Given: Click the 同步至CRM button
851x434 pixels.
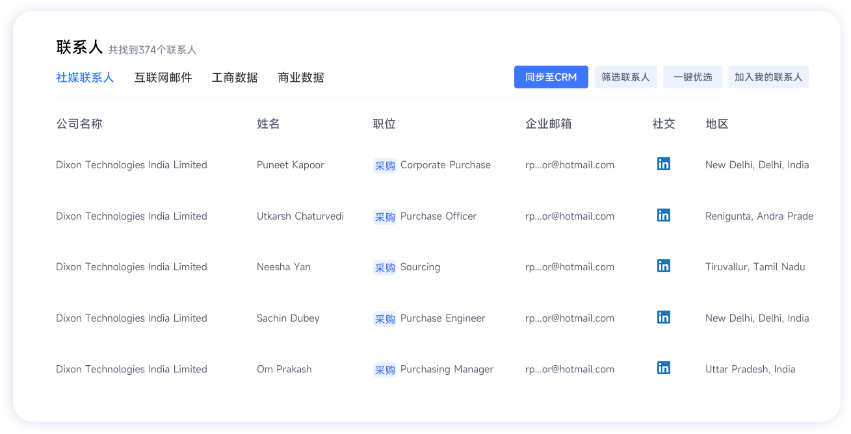Looking at the screenshot, I should pyautogui.click(x=551, y=77).
